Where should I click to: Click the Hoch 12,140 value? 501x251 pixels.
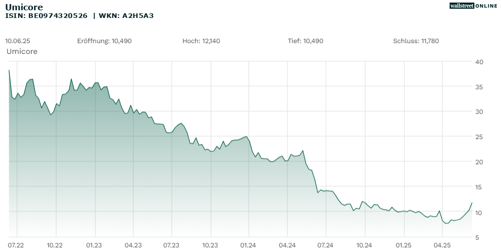point(201,41)
